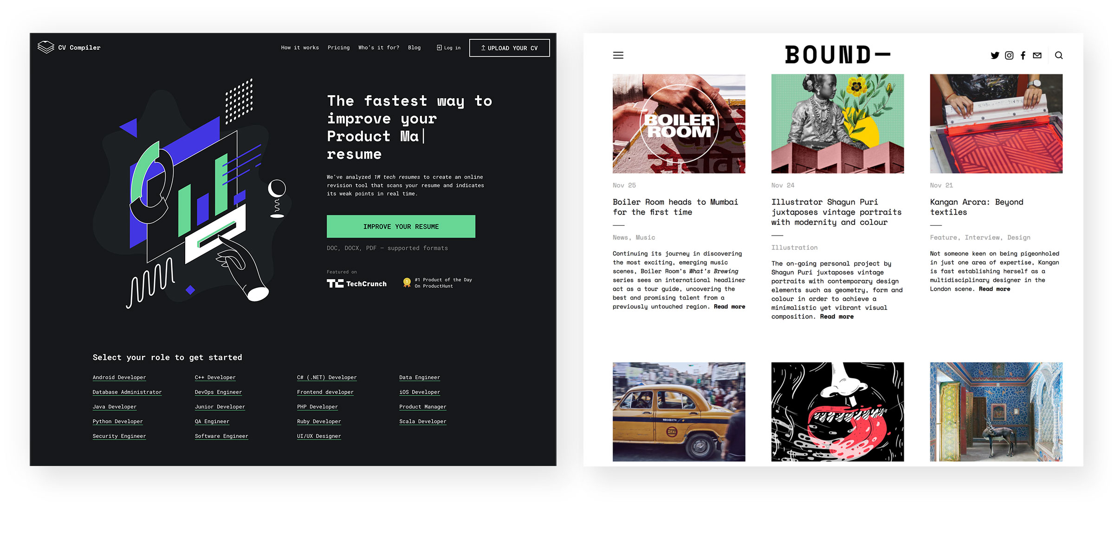Open the Shagun Puri illustration thumbnail

[x=837, y=124]
